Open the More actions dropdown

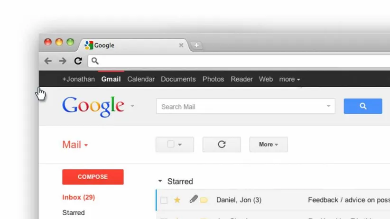pyautogui.click(x=269, y=145)
